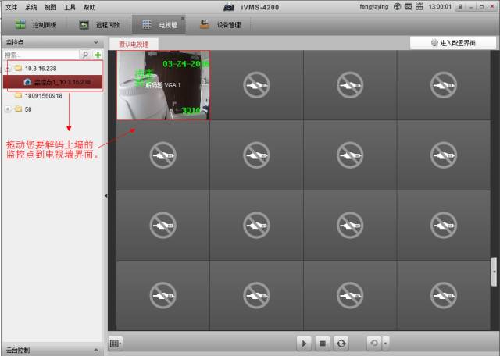Collapse the 10.3.16.238 device folder
The image size is (500, 356).
(x=8, y=69)
